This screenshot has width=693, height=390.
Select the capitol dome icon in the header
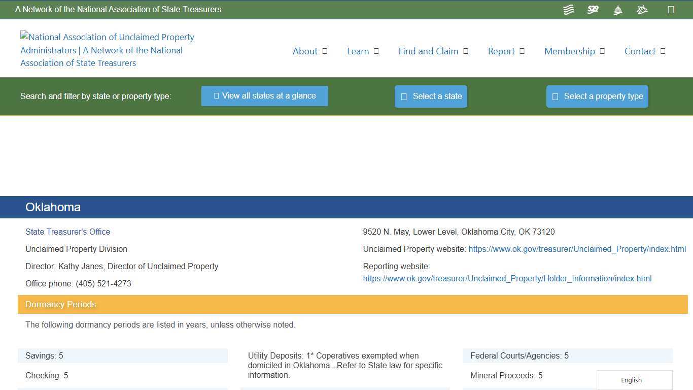click(x=617, y=9)
